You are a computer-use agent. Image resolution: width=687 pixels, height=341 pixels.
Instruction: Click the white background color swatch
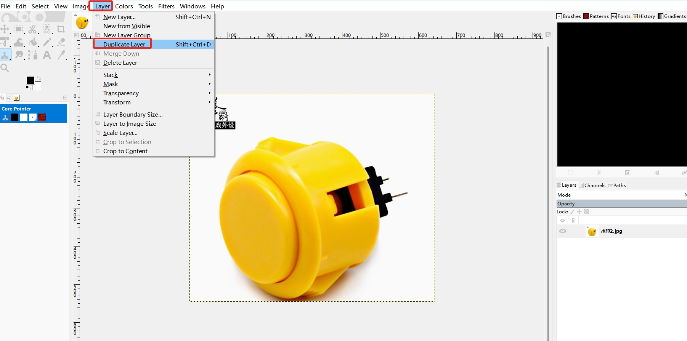37,87
